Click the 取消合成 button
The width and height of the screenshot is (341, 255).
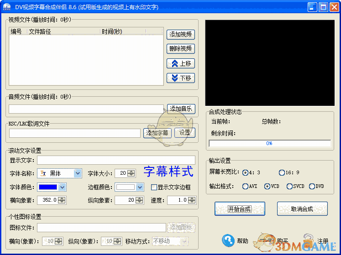click(302, 208)
